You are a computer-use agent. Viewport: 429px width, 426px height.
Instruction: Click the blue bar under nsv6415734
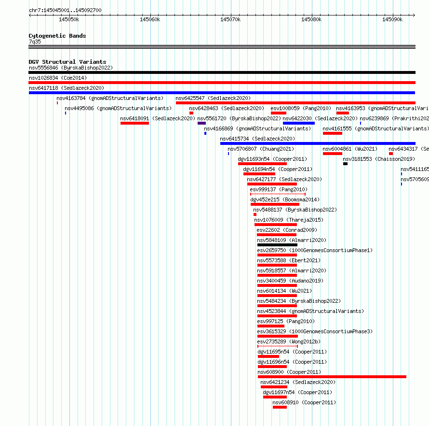pyautogui.click(x=318, y=143)
